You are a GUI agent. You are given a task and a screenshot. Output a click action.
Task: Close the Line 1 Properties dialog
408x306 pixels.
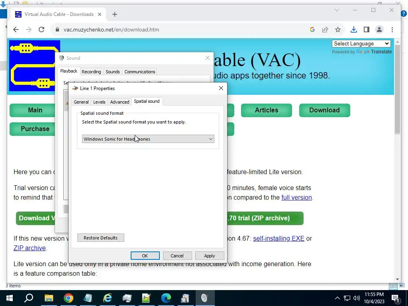pyautogui.click(x=221, y=88)
